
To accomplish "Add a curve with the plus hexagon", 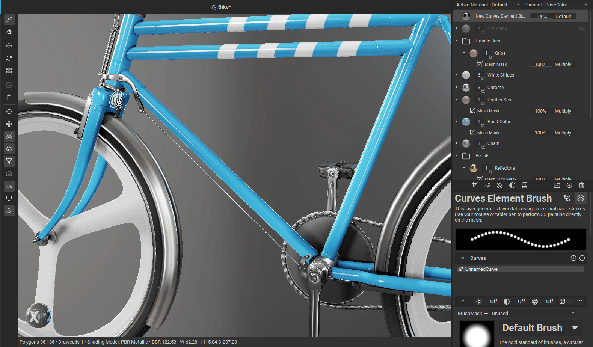I will 573,258.
